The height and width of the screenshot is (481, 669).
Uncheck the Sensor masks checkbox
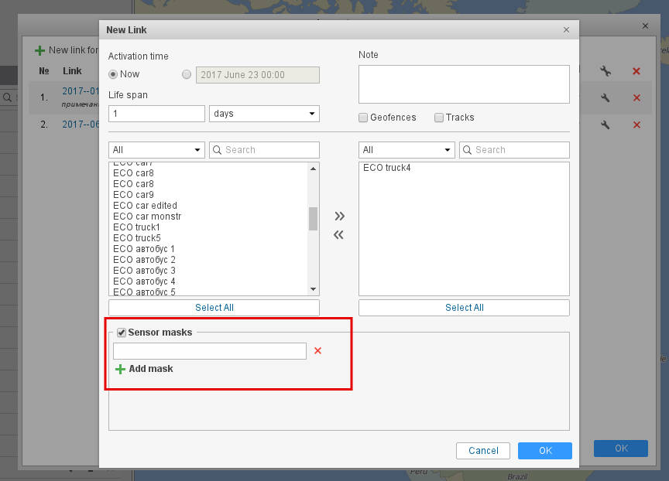click(x=122, y=333)
